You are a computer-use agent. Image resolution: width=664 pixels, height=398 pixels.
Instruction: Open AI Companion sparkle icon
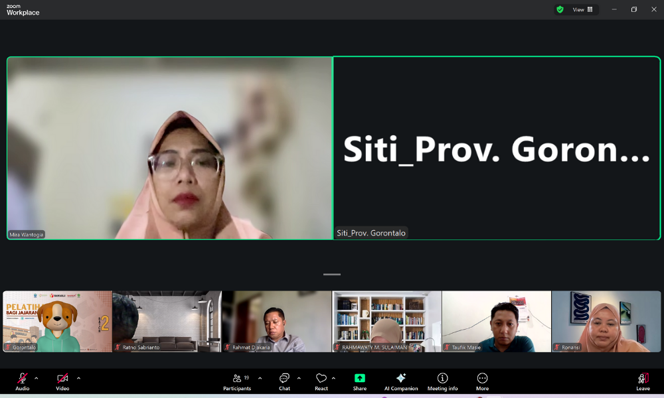click(x=401, y=378)
